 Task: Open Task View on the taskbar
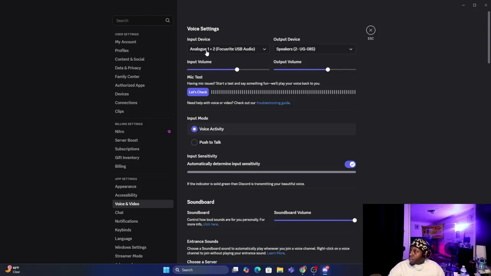click(x=235, y=270)
